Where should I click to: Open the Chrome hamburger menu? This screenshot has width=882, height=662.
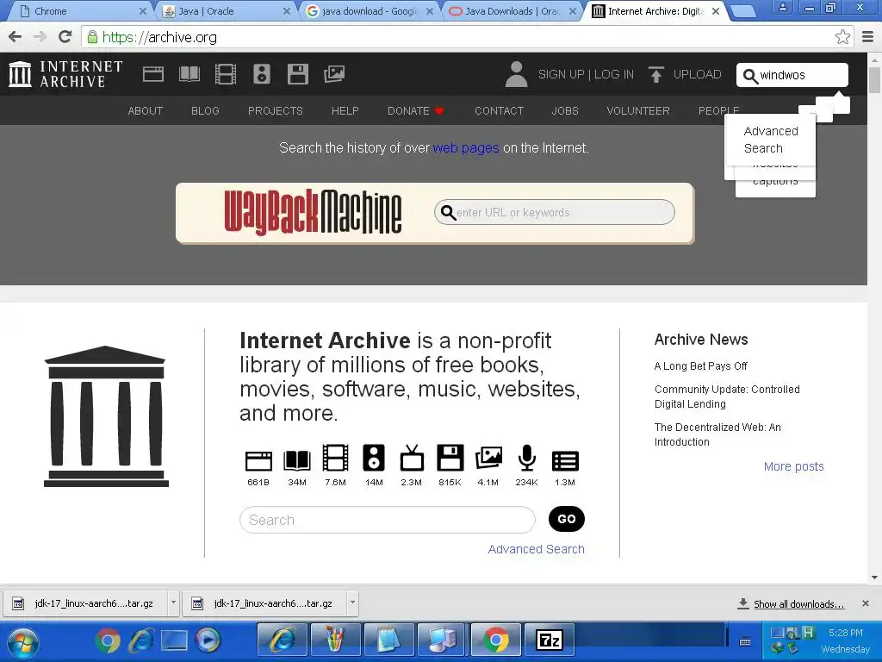coord(868,37)
